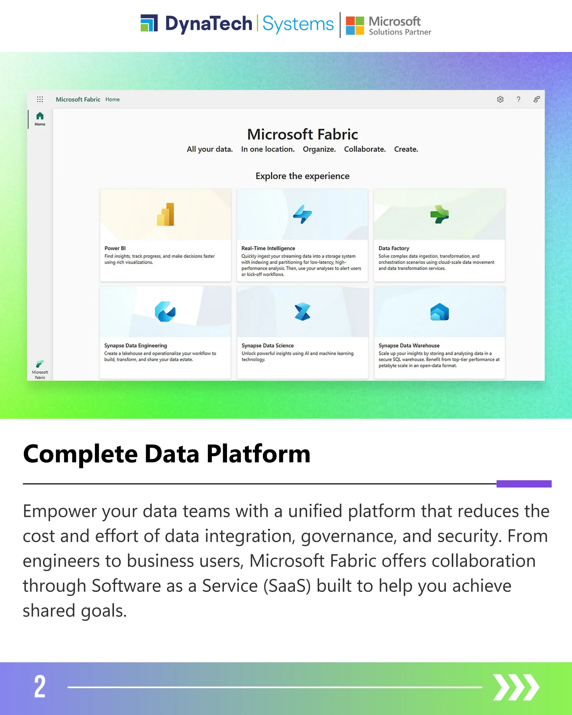Click the Feedback people icon in header
The width and height of the screenshot is (572, 715).
[537, 99]
